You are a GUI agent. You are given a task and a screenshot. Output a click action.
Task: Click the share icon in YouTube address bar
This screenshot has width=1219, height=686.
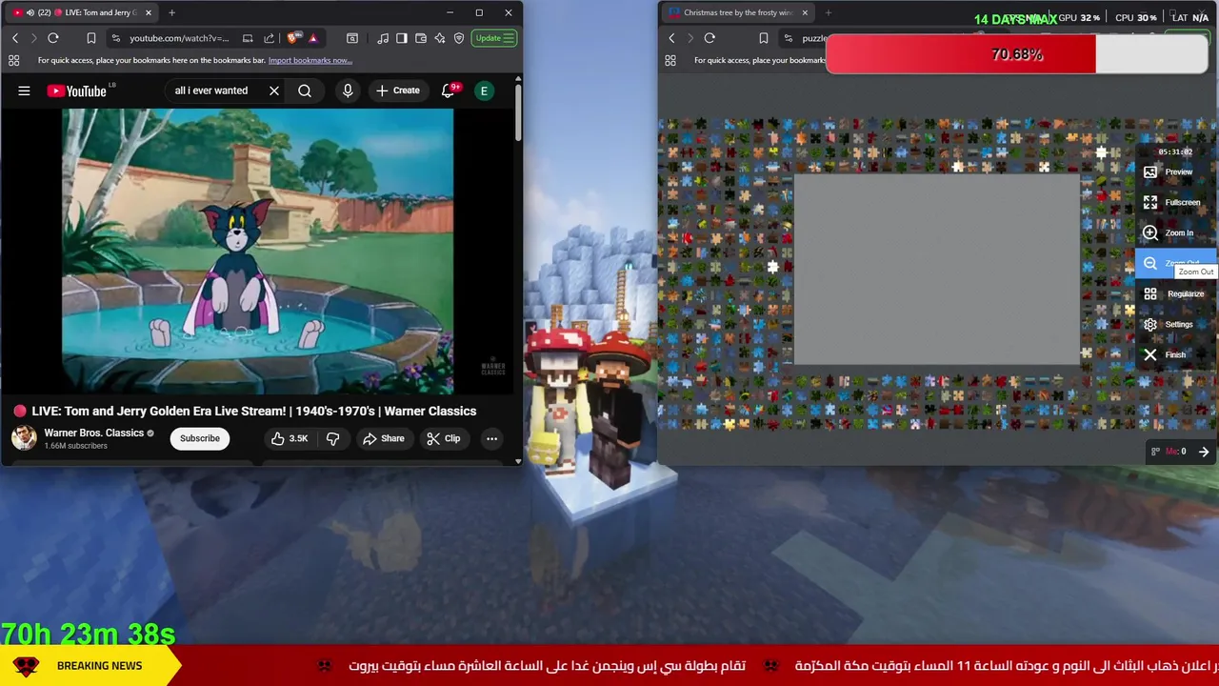(x=270, y=38)
